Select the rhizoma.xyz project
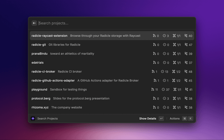 40,107
